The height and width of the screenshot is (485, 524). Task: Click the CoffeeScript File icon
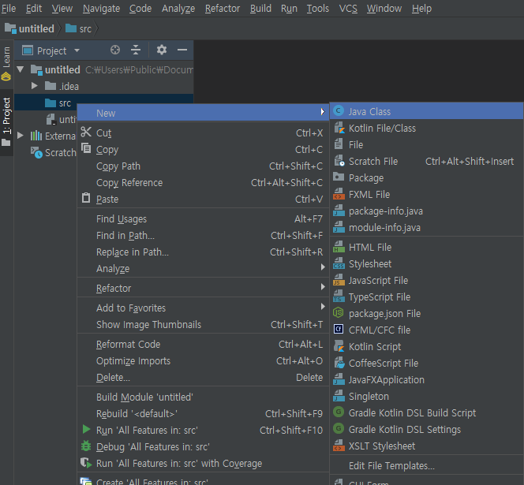pyautogui.click(x=339, y=363)
